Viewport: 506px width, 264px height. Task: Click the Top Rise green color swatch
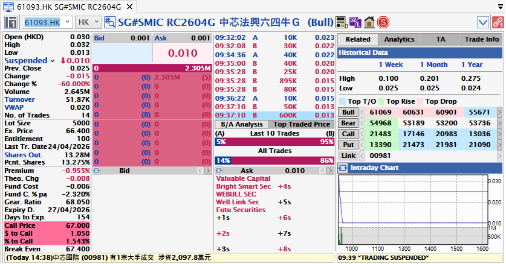381,101
